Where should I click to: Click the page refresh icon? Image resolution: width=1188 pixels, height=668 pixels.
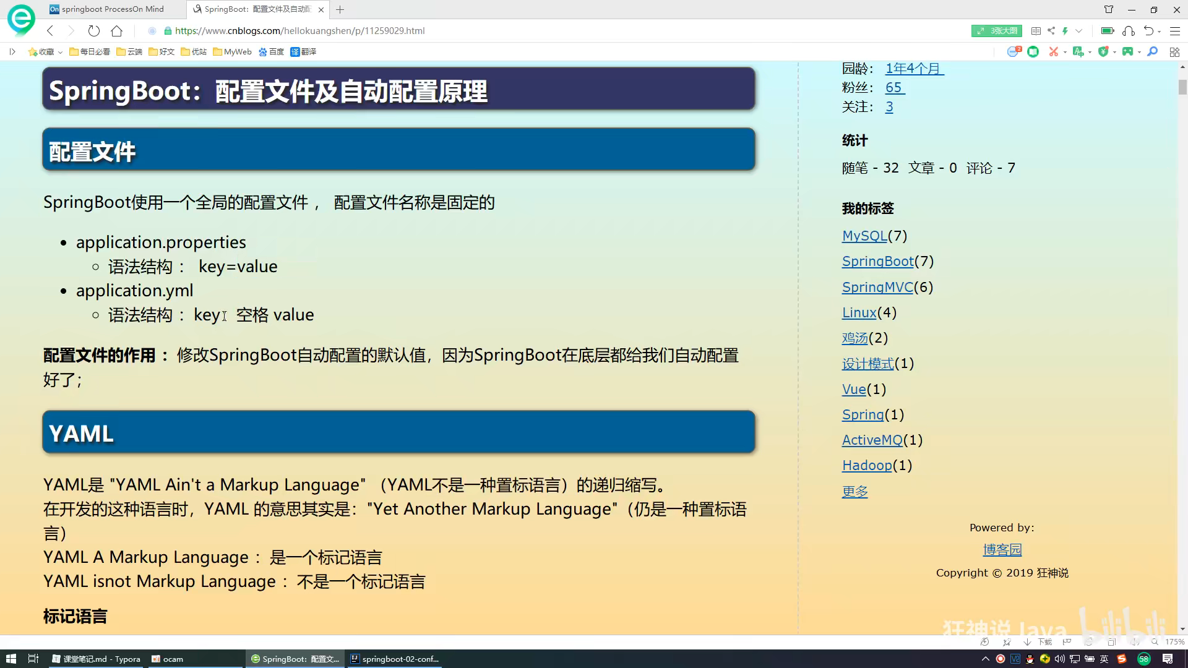[x=93, y=31]
